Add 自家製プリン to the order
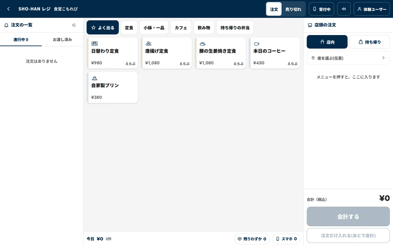Image resolution: width=393 pixels, height=246 pixels. point(112,87)
